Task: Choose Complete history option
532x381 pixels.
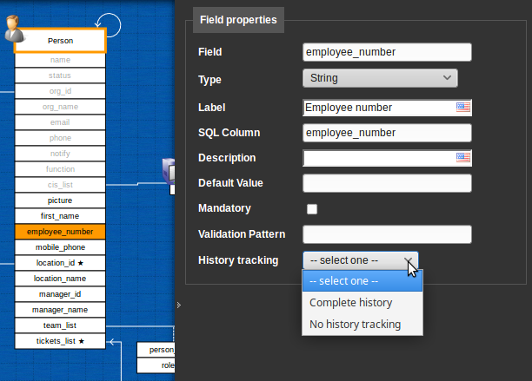Action: click(x=351, y=303)
